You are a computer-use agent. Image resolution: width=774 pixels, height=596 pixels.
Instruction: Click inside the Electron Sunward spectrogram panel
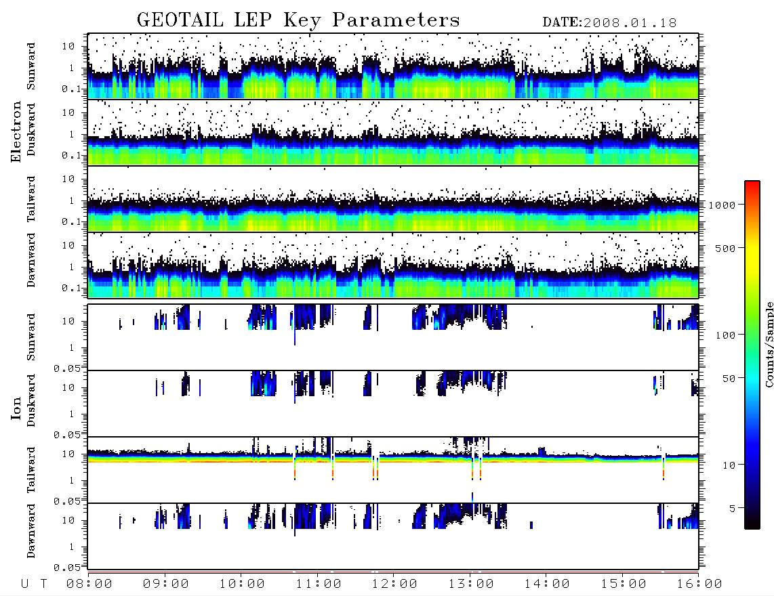click(393, 66)
